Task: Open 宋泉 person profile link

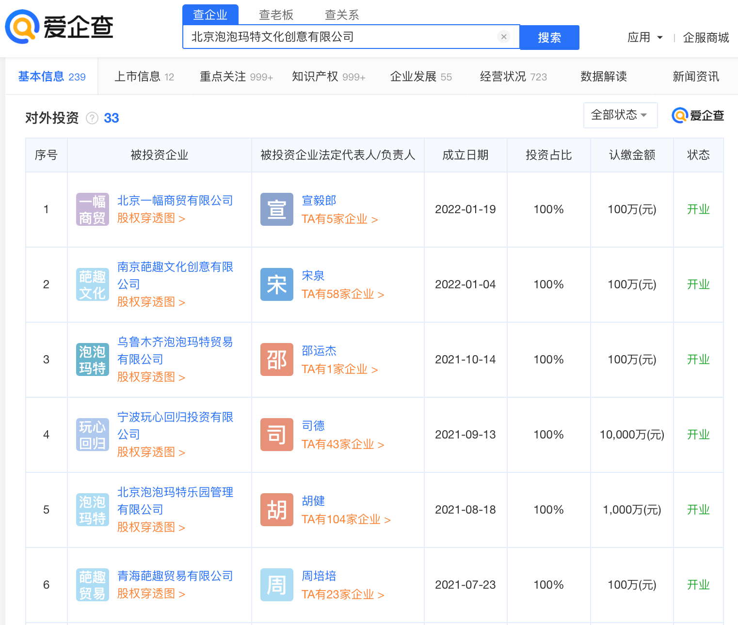Action: point(313,276)
